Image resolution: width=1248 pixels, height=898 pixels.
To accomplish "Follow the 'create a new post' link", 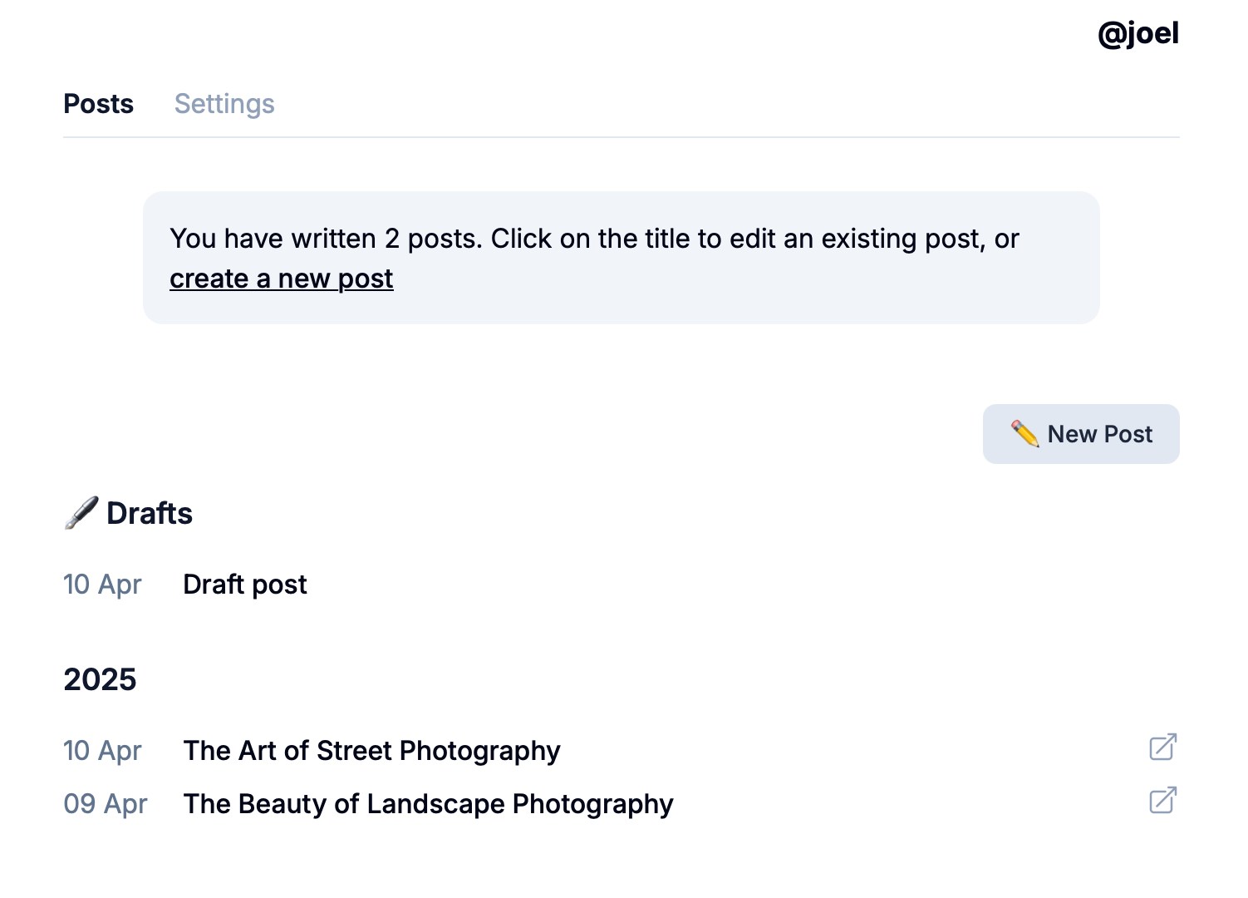I will pos(281,279).
